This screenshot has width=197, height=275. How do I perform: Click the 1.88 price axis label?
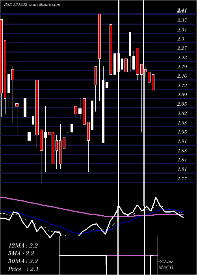(182, 151)
